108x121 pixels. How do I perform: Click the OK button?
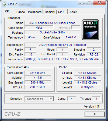(95, 114)
